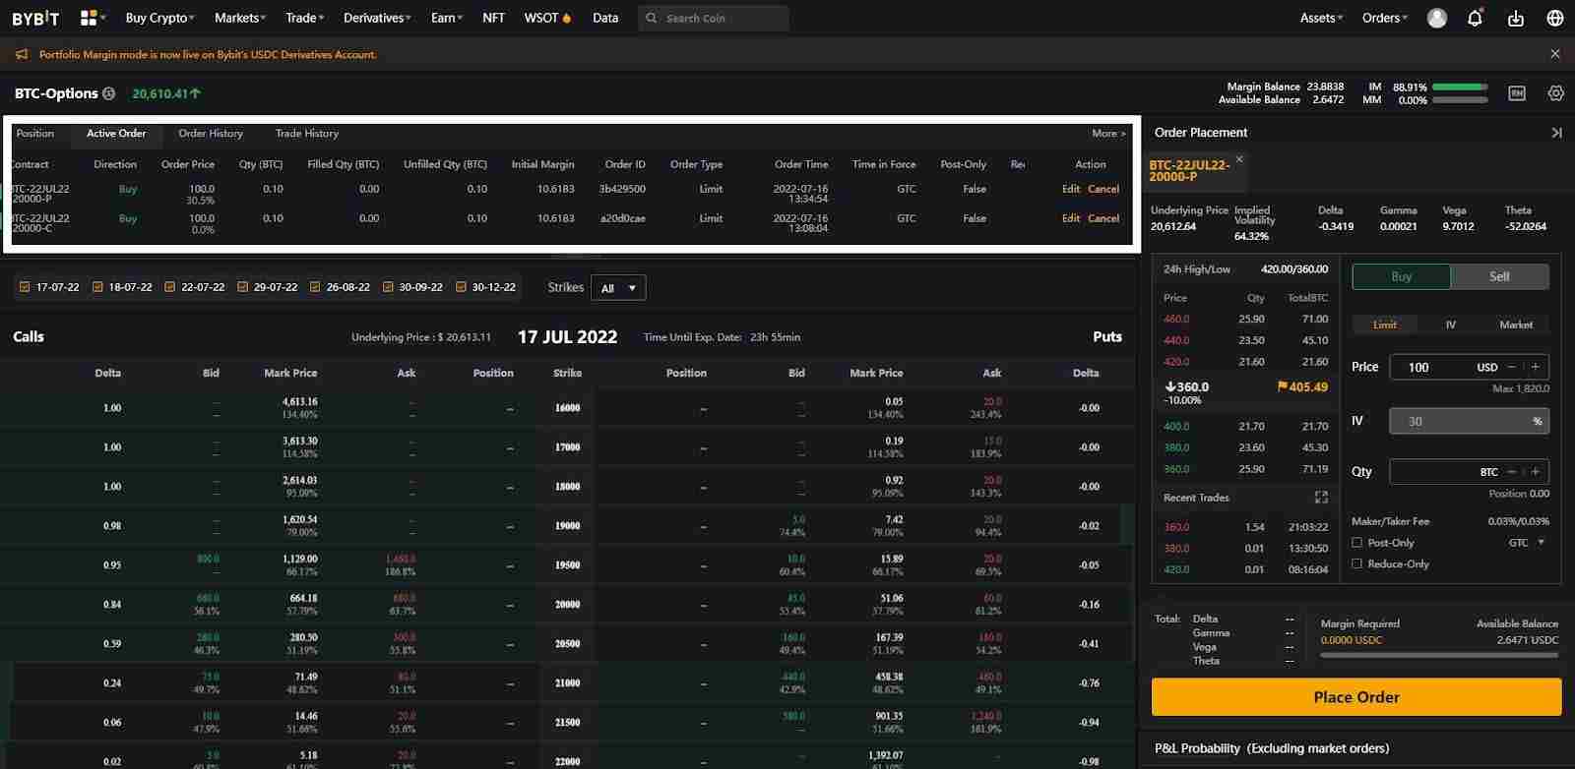Increase quantity with the plus stepper
This screenshot has height=769, width=1575.
click(x=1536, y=471)
